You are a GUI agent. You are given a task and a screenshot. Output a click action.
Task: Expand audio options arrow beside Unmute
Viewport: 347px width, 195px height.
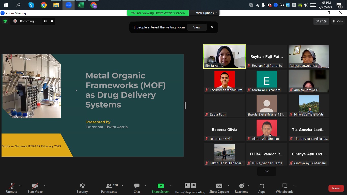click(20, 186)
